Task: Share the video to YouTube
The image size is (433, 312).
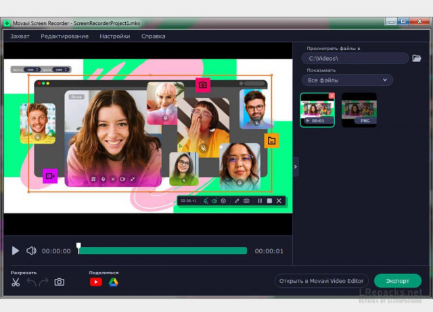Action: pos(95,282)
